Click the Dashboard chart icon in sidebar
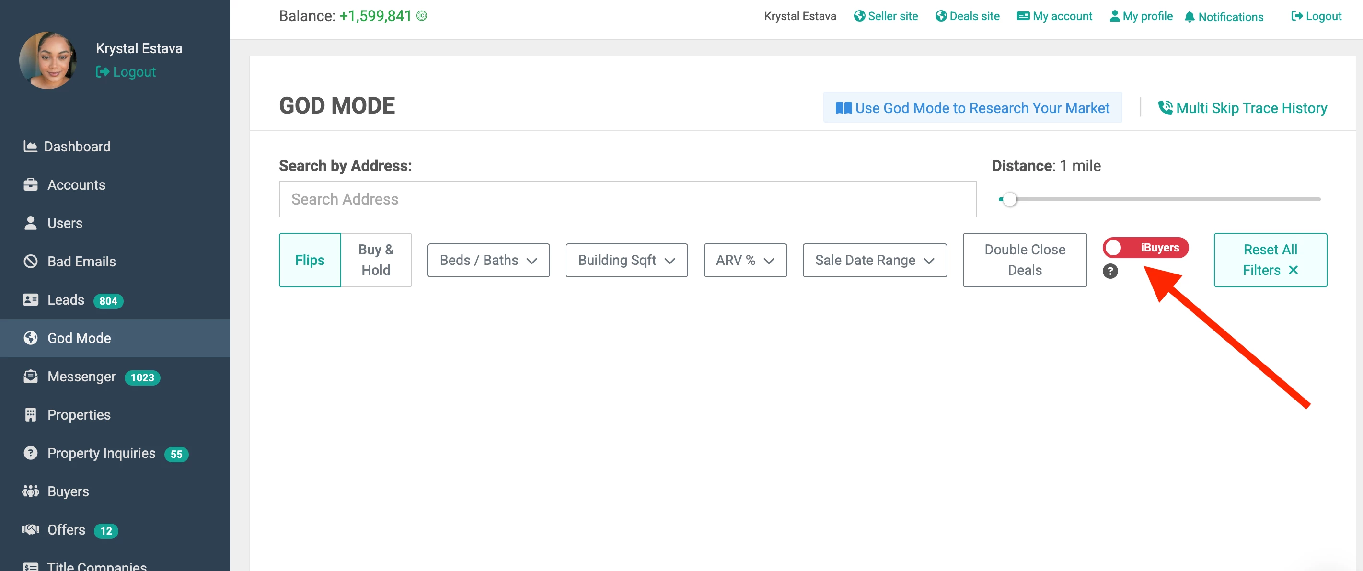 click(30, 147)
